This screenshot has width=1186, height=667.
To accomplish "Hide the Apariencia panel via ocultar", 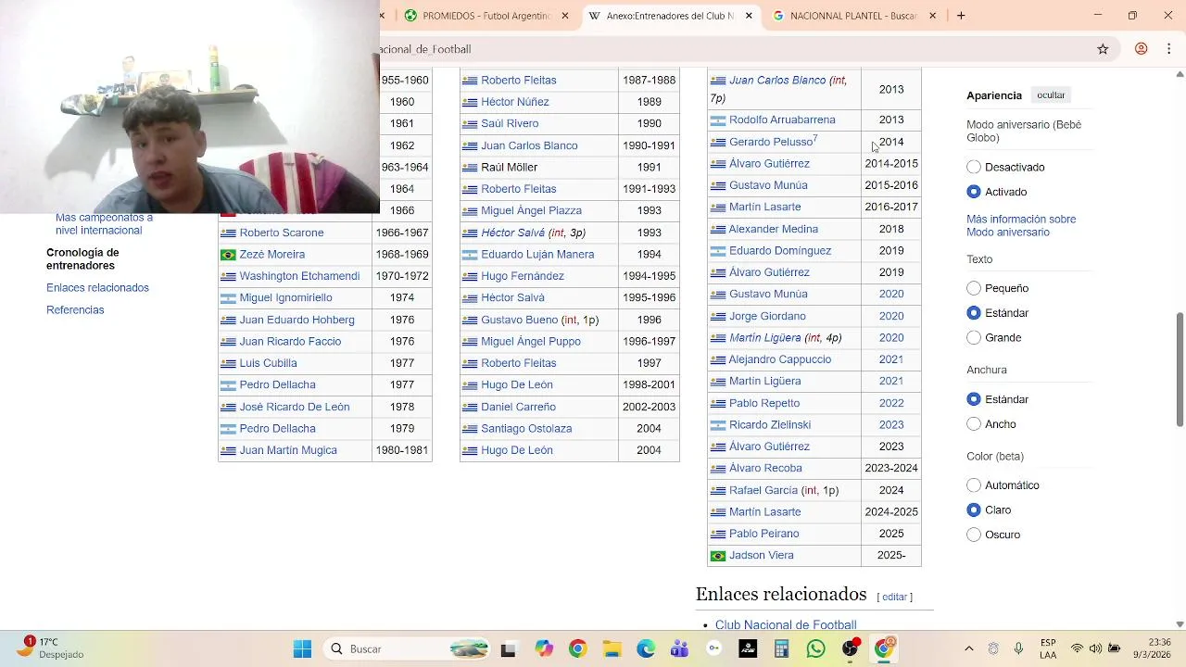I will click(1051, 95).
